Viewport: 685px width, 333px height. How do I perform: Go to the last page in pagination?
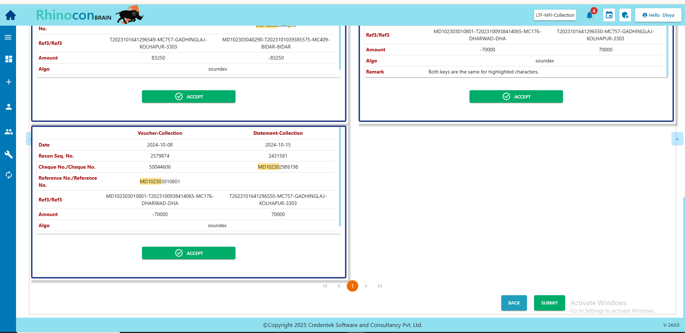coord(380,286)
